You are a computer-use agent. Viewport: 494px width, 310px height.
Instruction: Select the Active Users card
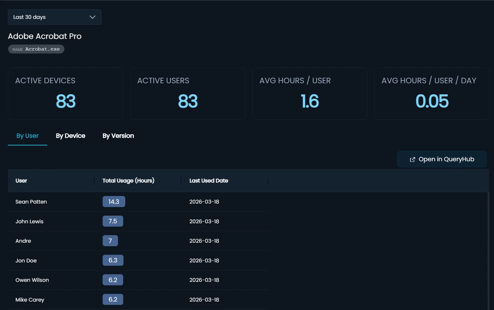187,94
